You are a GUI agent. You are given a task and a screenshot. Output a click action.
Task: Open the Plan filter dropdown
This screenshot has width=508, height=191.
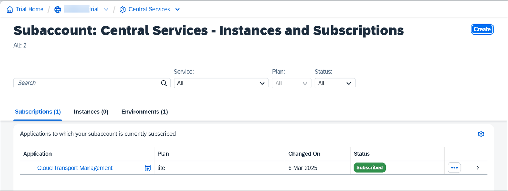point(291,83)
